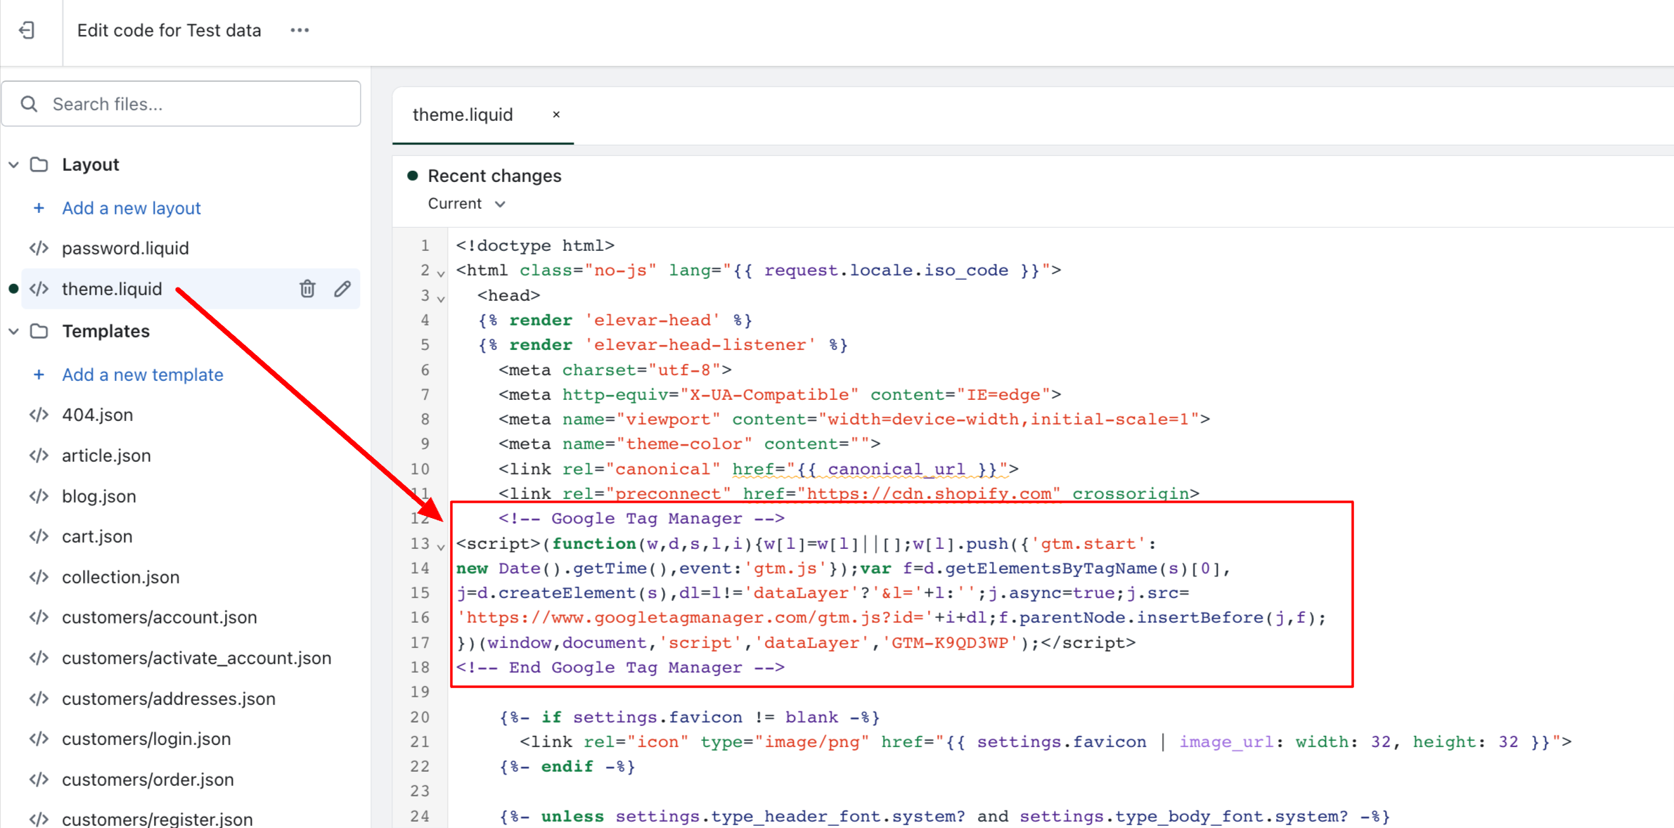
Task: Rename theme.liquid with the pencil icon
Action: point(342,289)
